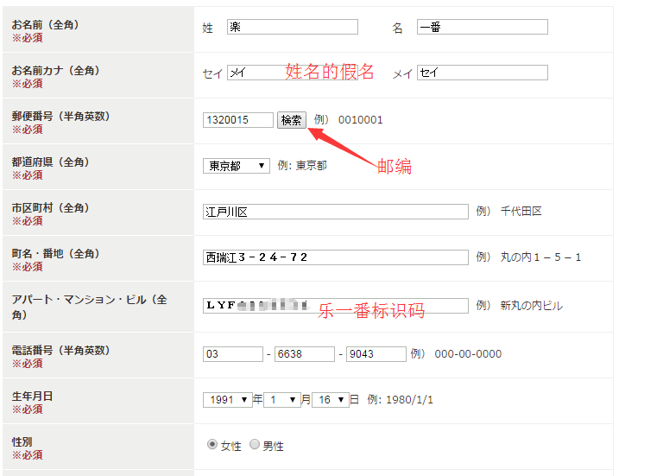This screenshot has width=663, height=476.
Task: Click the 男性 label text
Action: tap(273, 446)
